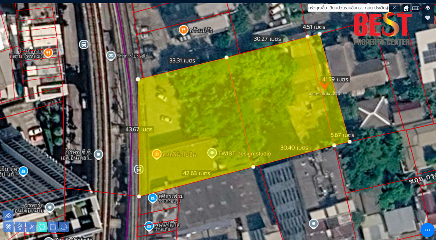Viewport: 436px width, 240px height.
Task: Select the location pin marker tool
Action: point(20,227)
